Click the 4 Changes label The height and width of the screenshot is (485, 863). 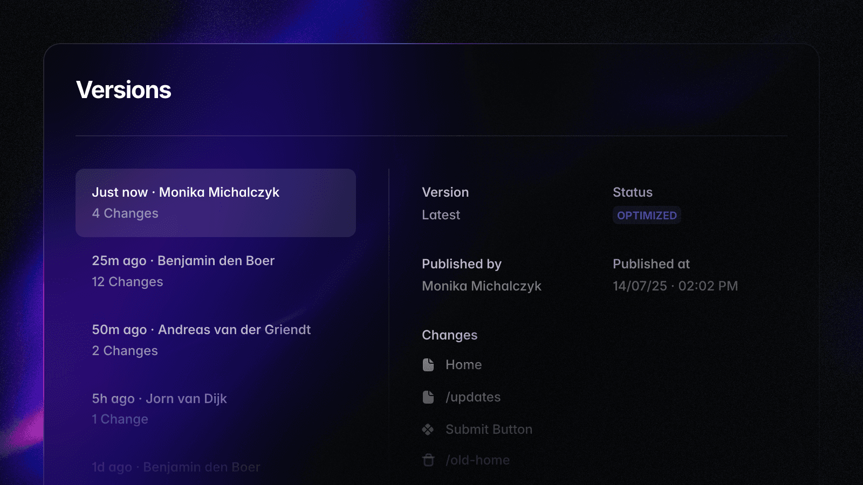point(125,213)
